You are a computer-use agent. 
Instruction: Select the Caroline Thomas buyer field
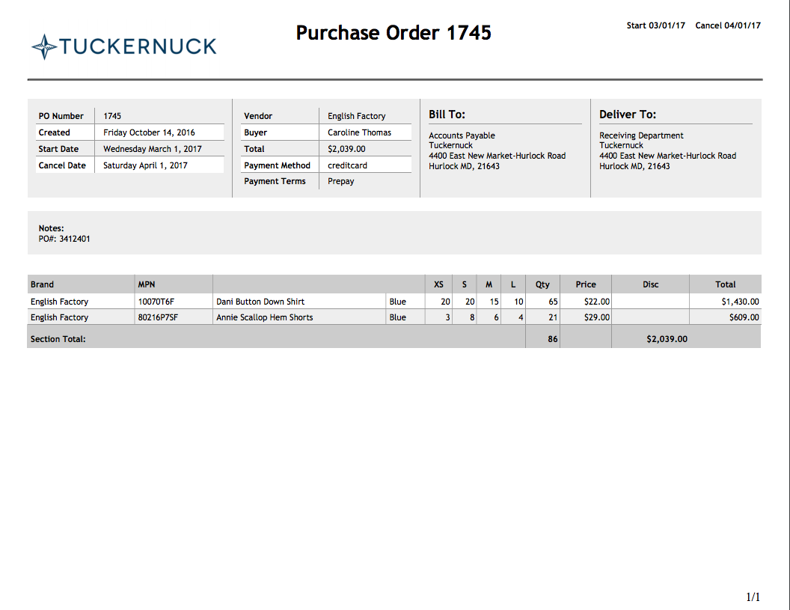click(x=359, y=132)
